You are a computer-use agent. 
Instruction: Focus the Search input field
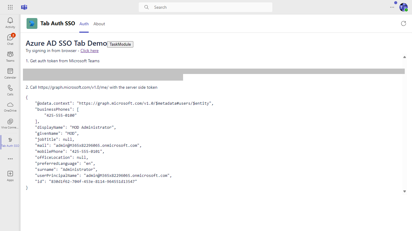[205, 7]
